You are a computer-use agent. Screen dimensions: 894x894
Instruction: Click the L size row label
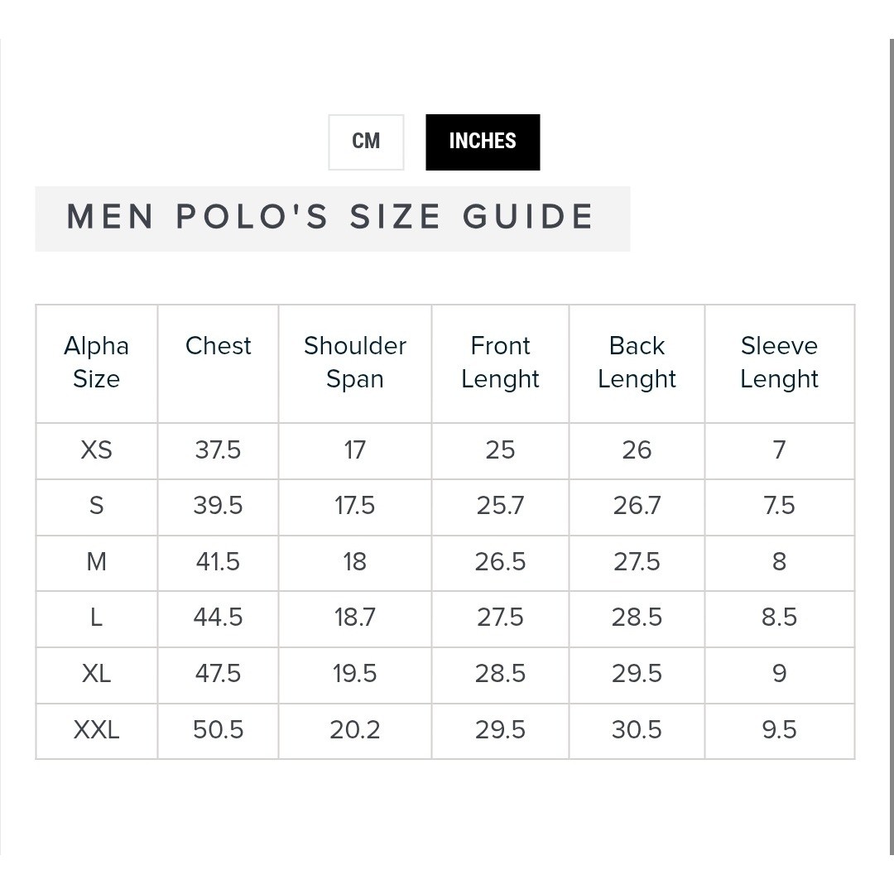(x=96, y=618)
